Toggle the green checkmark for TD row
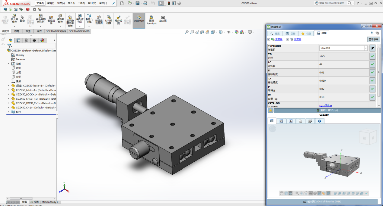The width and height of the screenshot is (383, 206). click(372, 56)
